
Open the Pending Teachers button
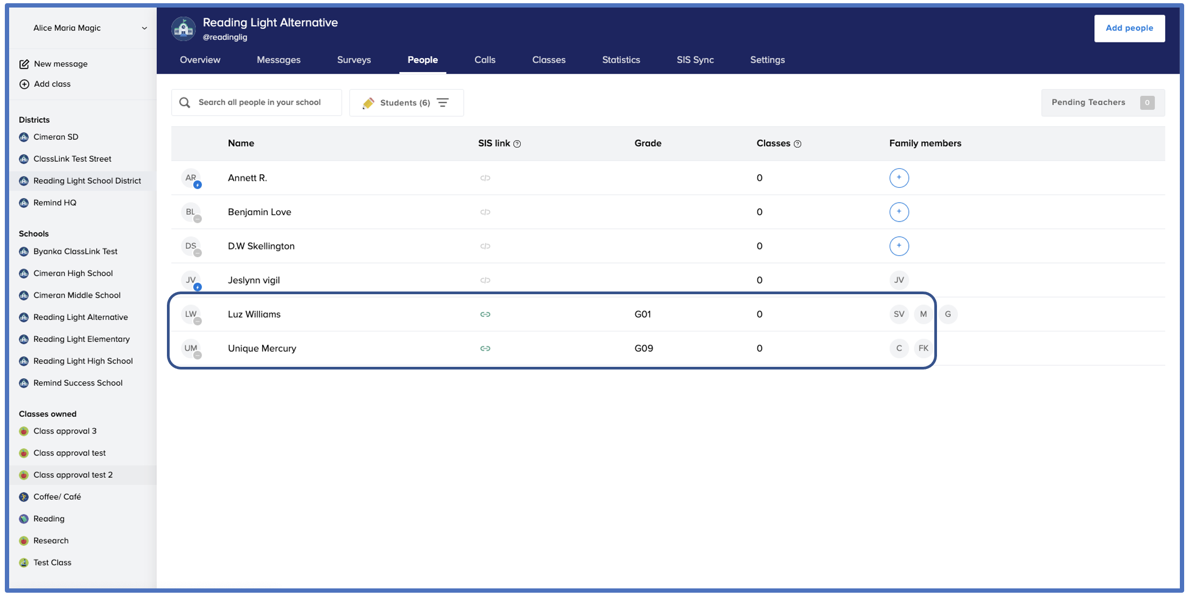[1102, 103]
